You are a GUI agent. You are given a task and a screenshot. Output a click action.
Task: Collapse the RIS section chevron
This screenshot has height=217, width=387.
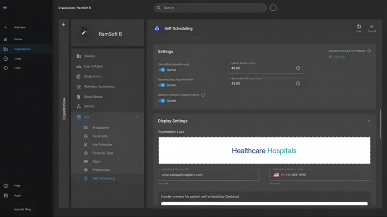click(137, 117)
